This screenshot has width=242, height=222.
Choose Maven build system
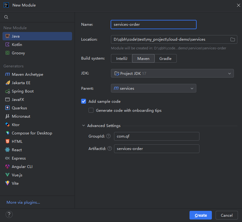(144, 58)
